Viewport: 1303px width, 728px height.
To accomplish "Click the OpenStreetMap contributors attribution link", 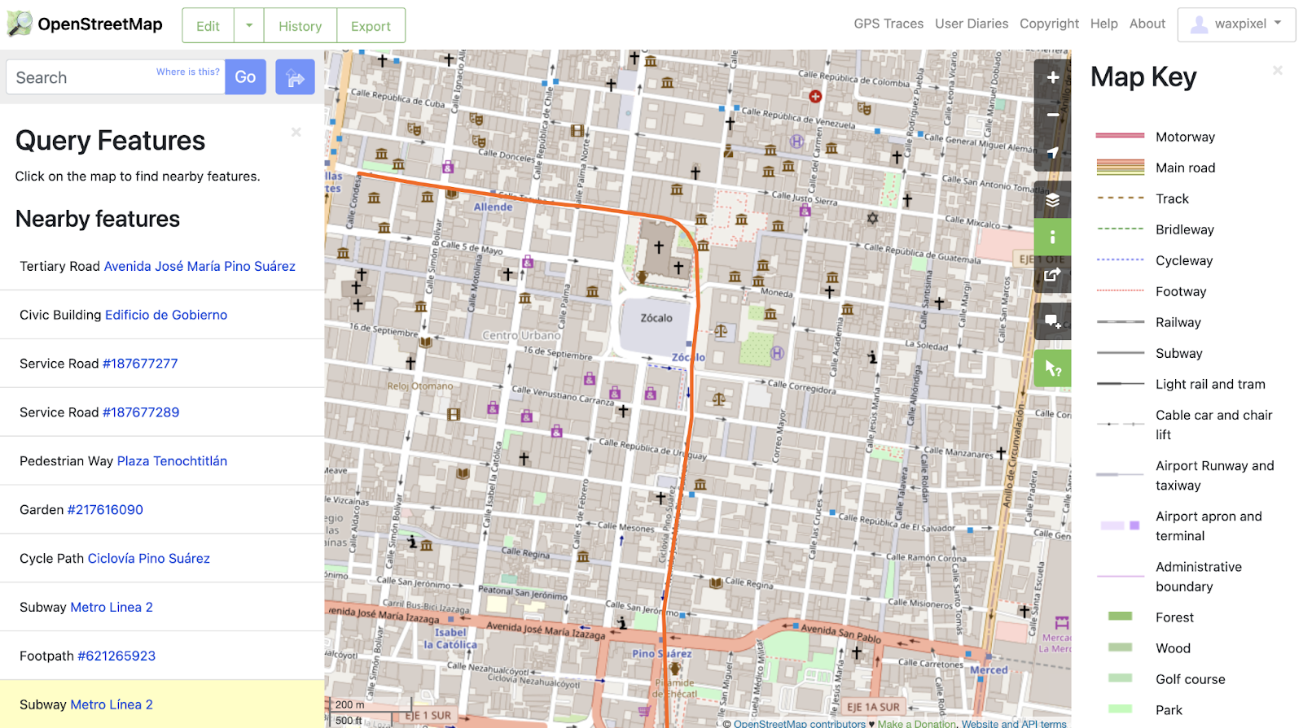I will (x=800, y=723).
